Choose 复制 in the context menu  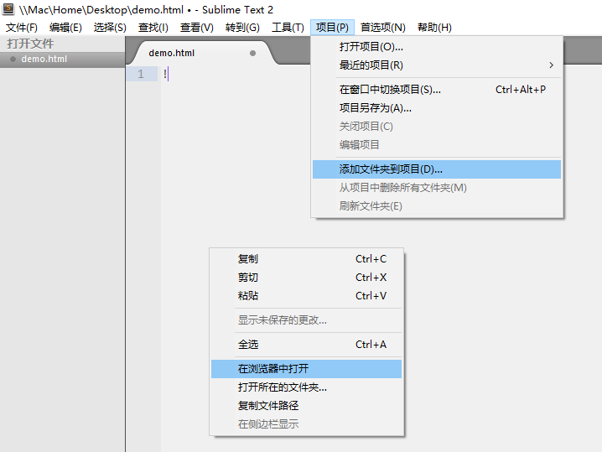[x=248, y=259]
